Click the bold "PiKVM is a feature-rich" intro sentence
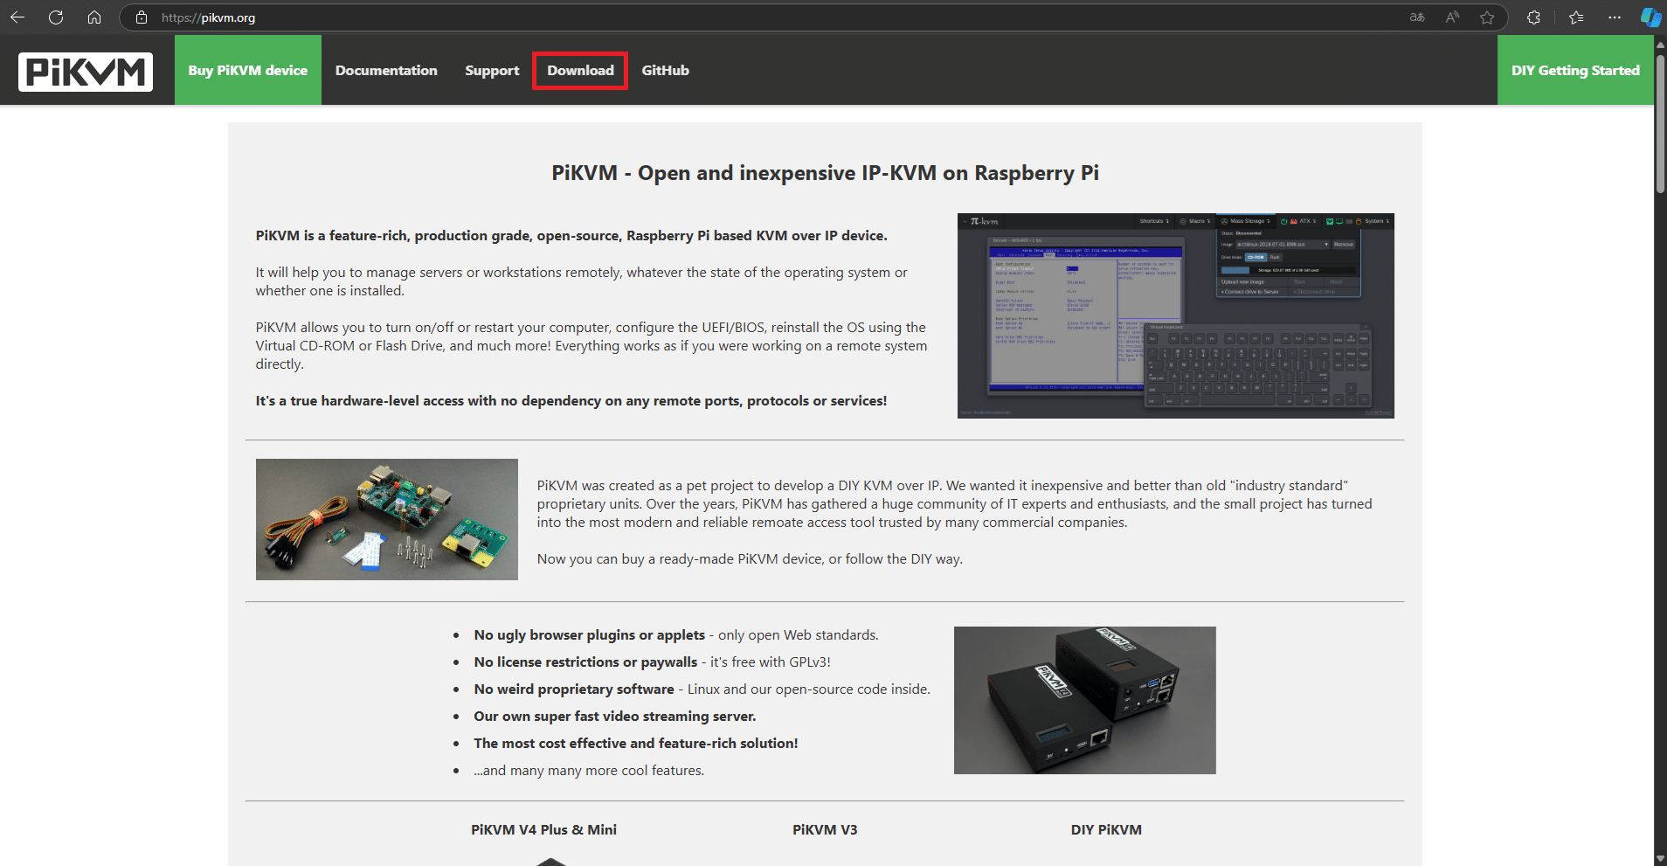The image size is (1667, 866). click(571, 236)
